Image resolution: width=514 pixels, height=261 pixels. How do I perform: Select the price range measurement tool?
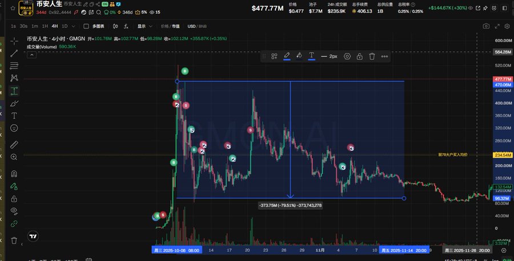coord(14,91)
